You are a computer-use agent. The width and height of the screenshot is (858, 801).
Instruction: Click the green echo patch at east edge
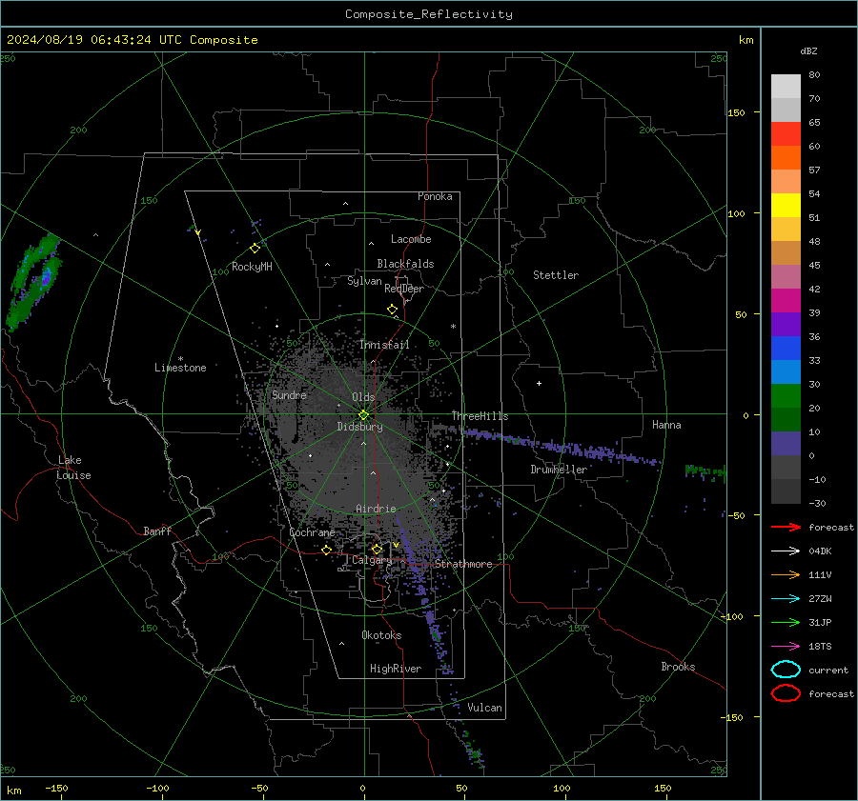(705, 472)
